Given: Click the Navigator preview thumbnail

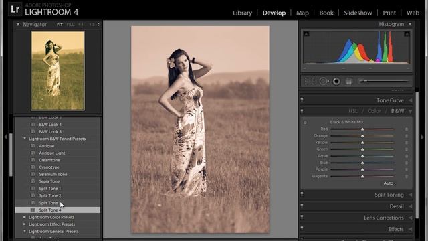Looking at the screenshot, I should click(x=58, y=71).
